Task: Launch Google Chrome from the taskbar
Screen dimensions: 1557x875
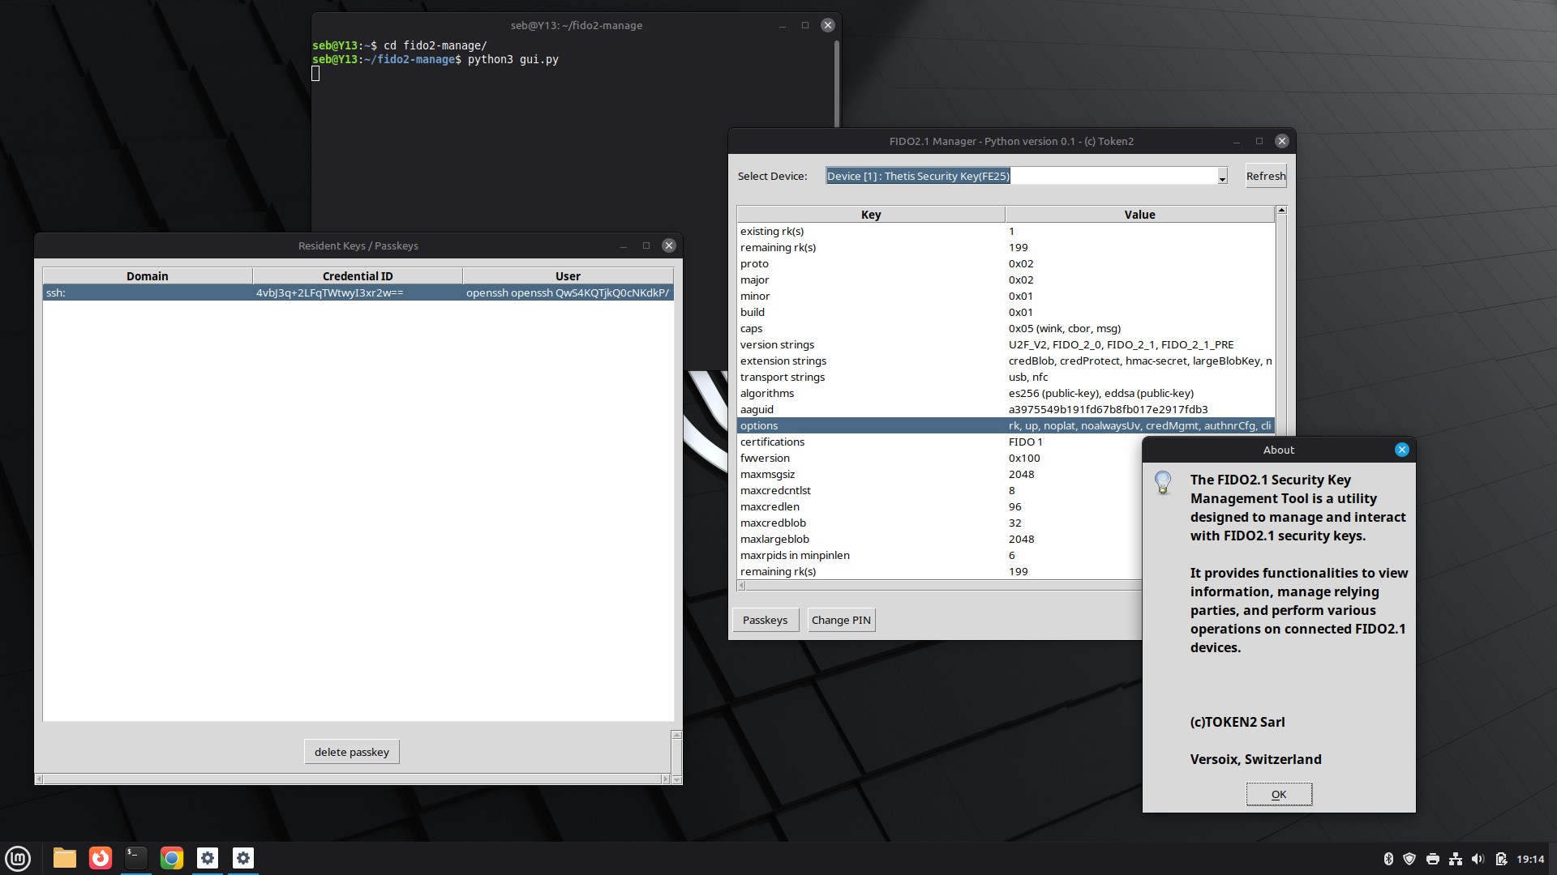Action: (x=171, y=858)
